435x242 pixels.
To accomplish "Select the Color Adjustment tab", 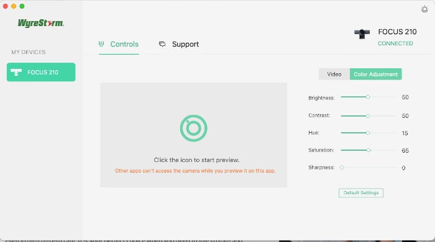I will click(375, 74).
